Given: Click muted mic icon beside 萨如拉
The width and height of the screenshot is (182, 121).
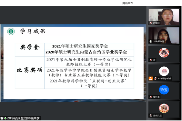Looking at the screenshot, I should [x=151, y=23].
